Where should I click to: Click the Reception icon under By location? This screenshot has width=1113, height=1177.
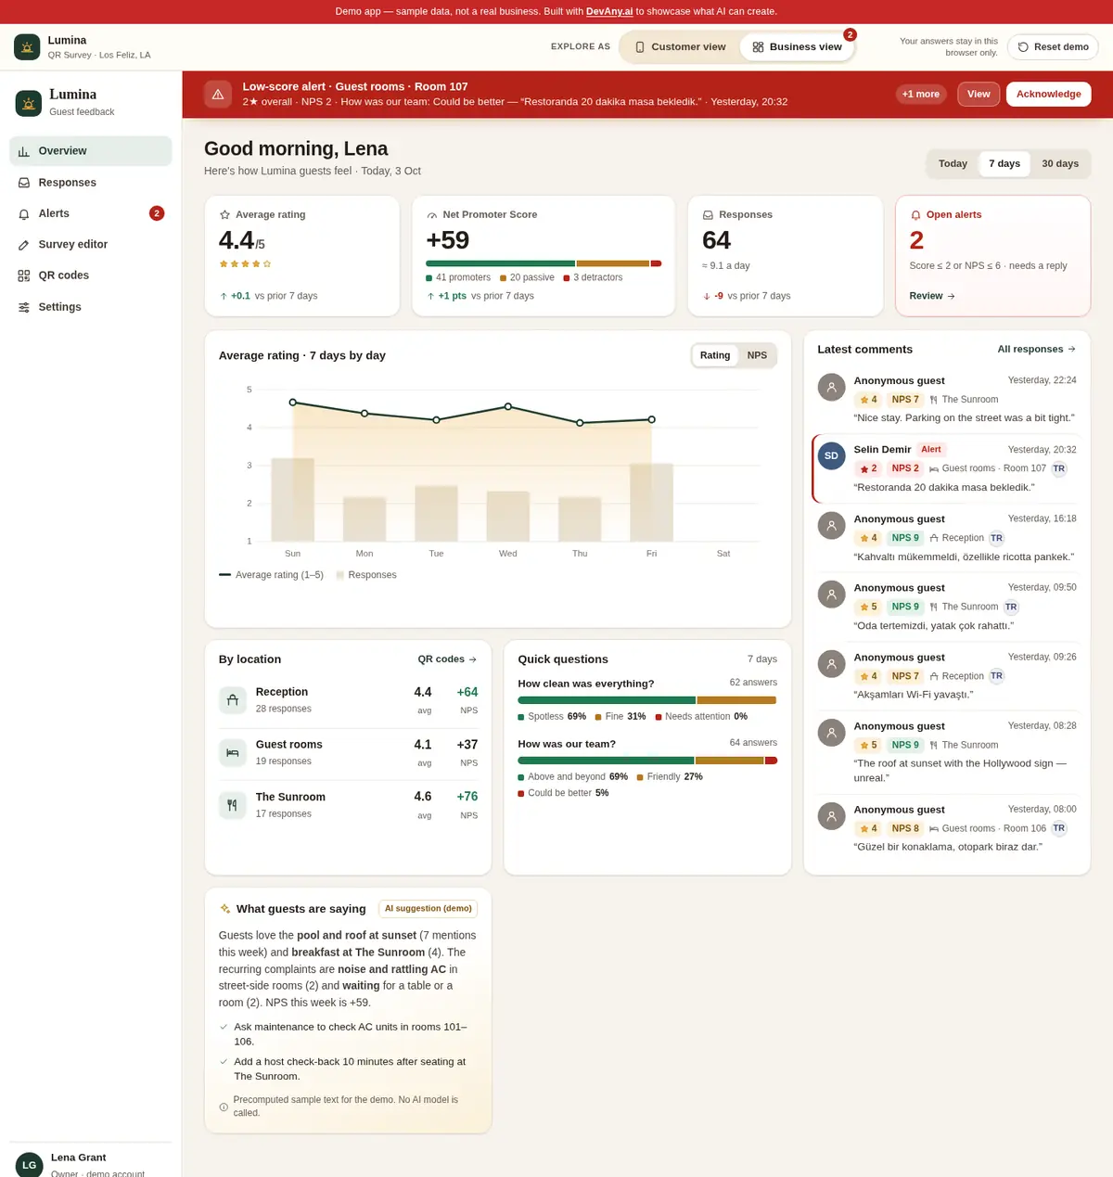click(233, 700)
